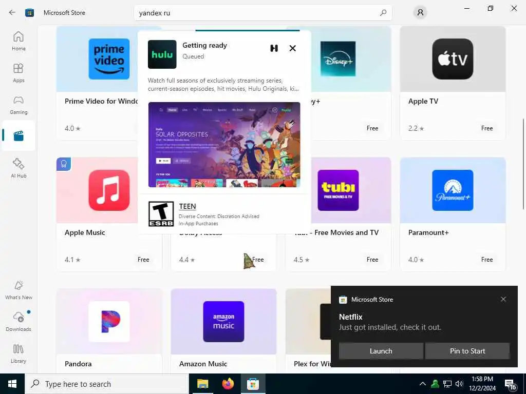Open the notification center icon
This screenshot has height=394, width=526.
pyautogui.click(x=510, y=385)
